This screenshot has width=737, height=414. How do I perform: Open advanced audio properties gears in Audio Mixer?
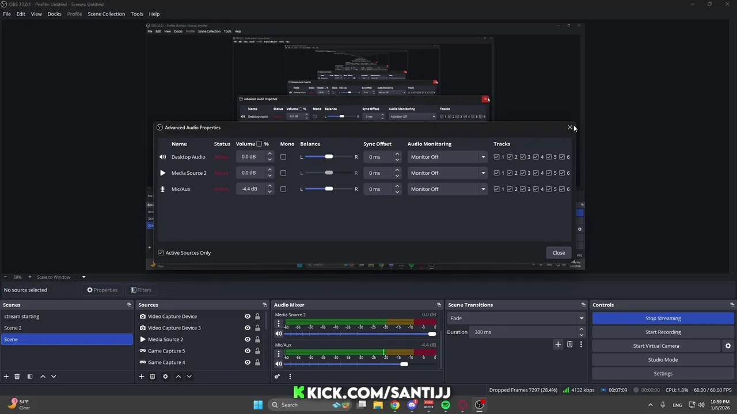(277, 377)
